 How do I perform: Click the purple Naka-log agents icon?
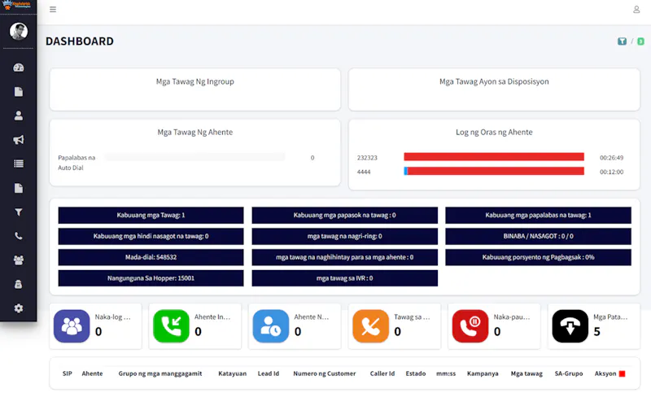tap(72, 326)
